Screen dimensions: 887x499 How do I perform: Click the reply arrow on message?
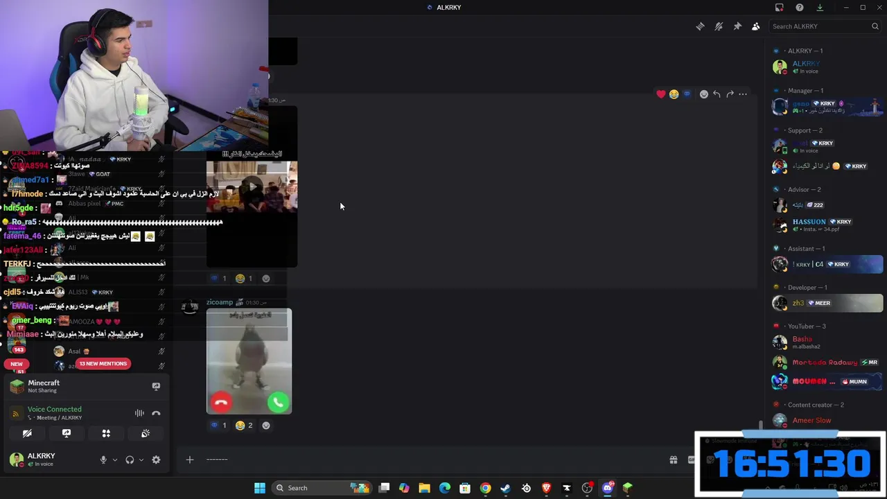[x=717, y=94]
